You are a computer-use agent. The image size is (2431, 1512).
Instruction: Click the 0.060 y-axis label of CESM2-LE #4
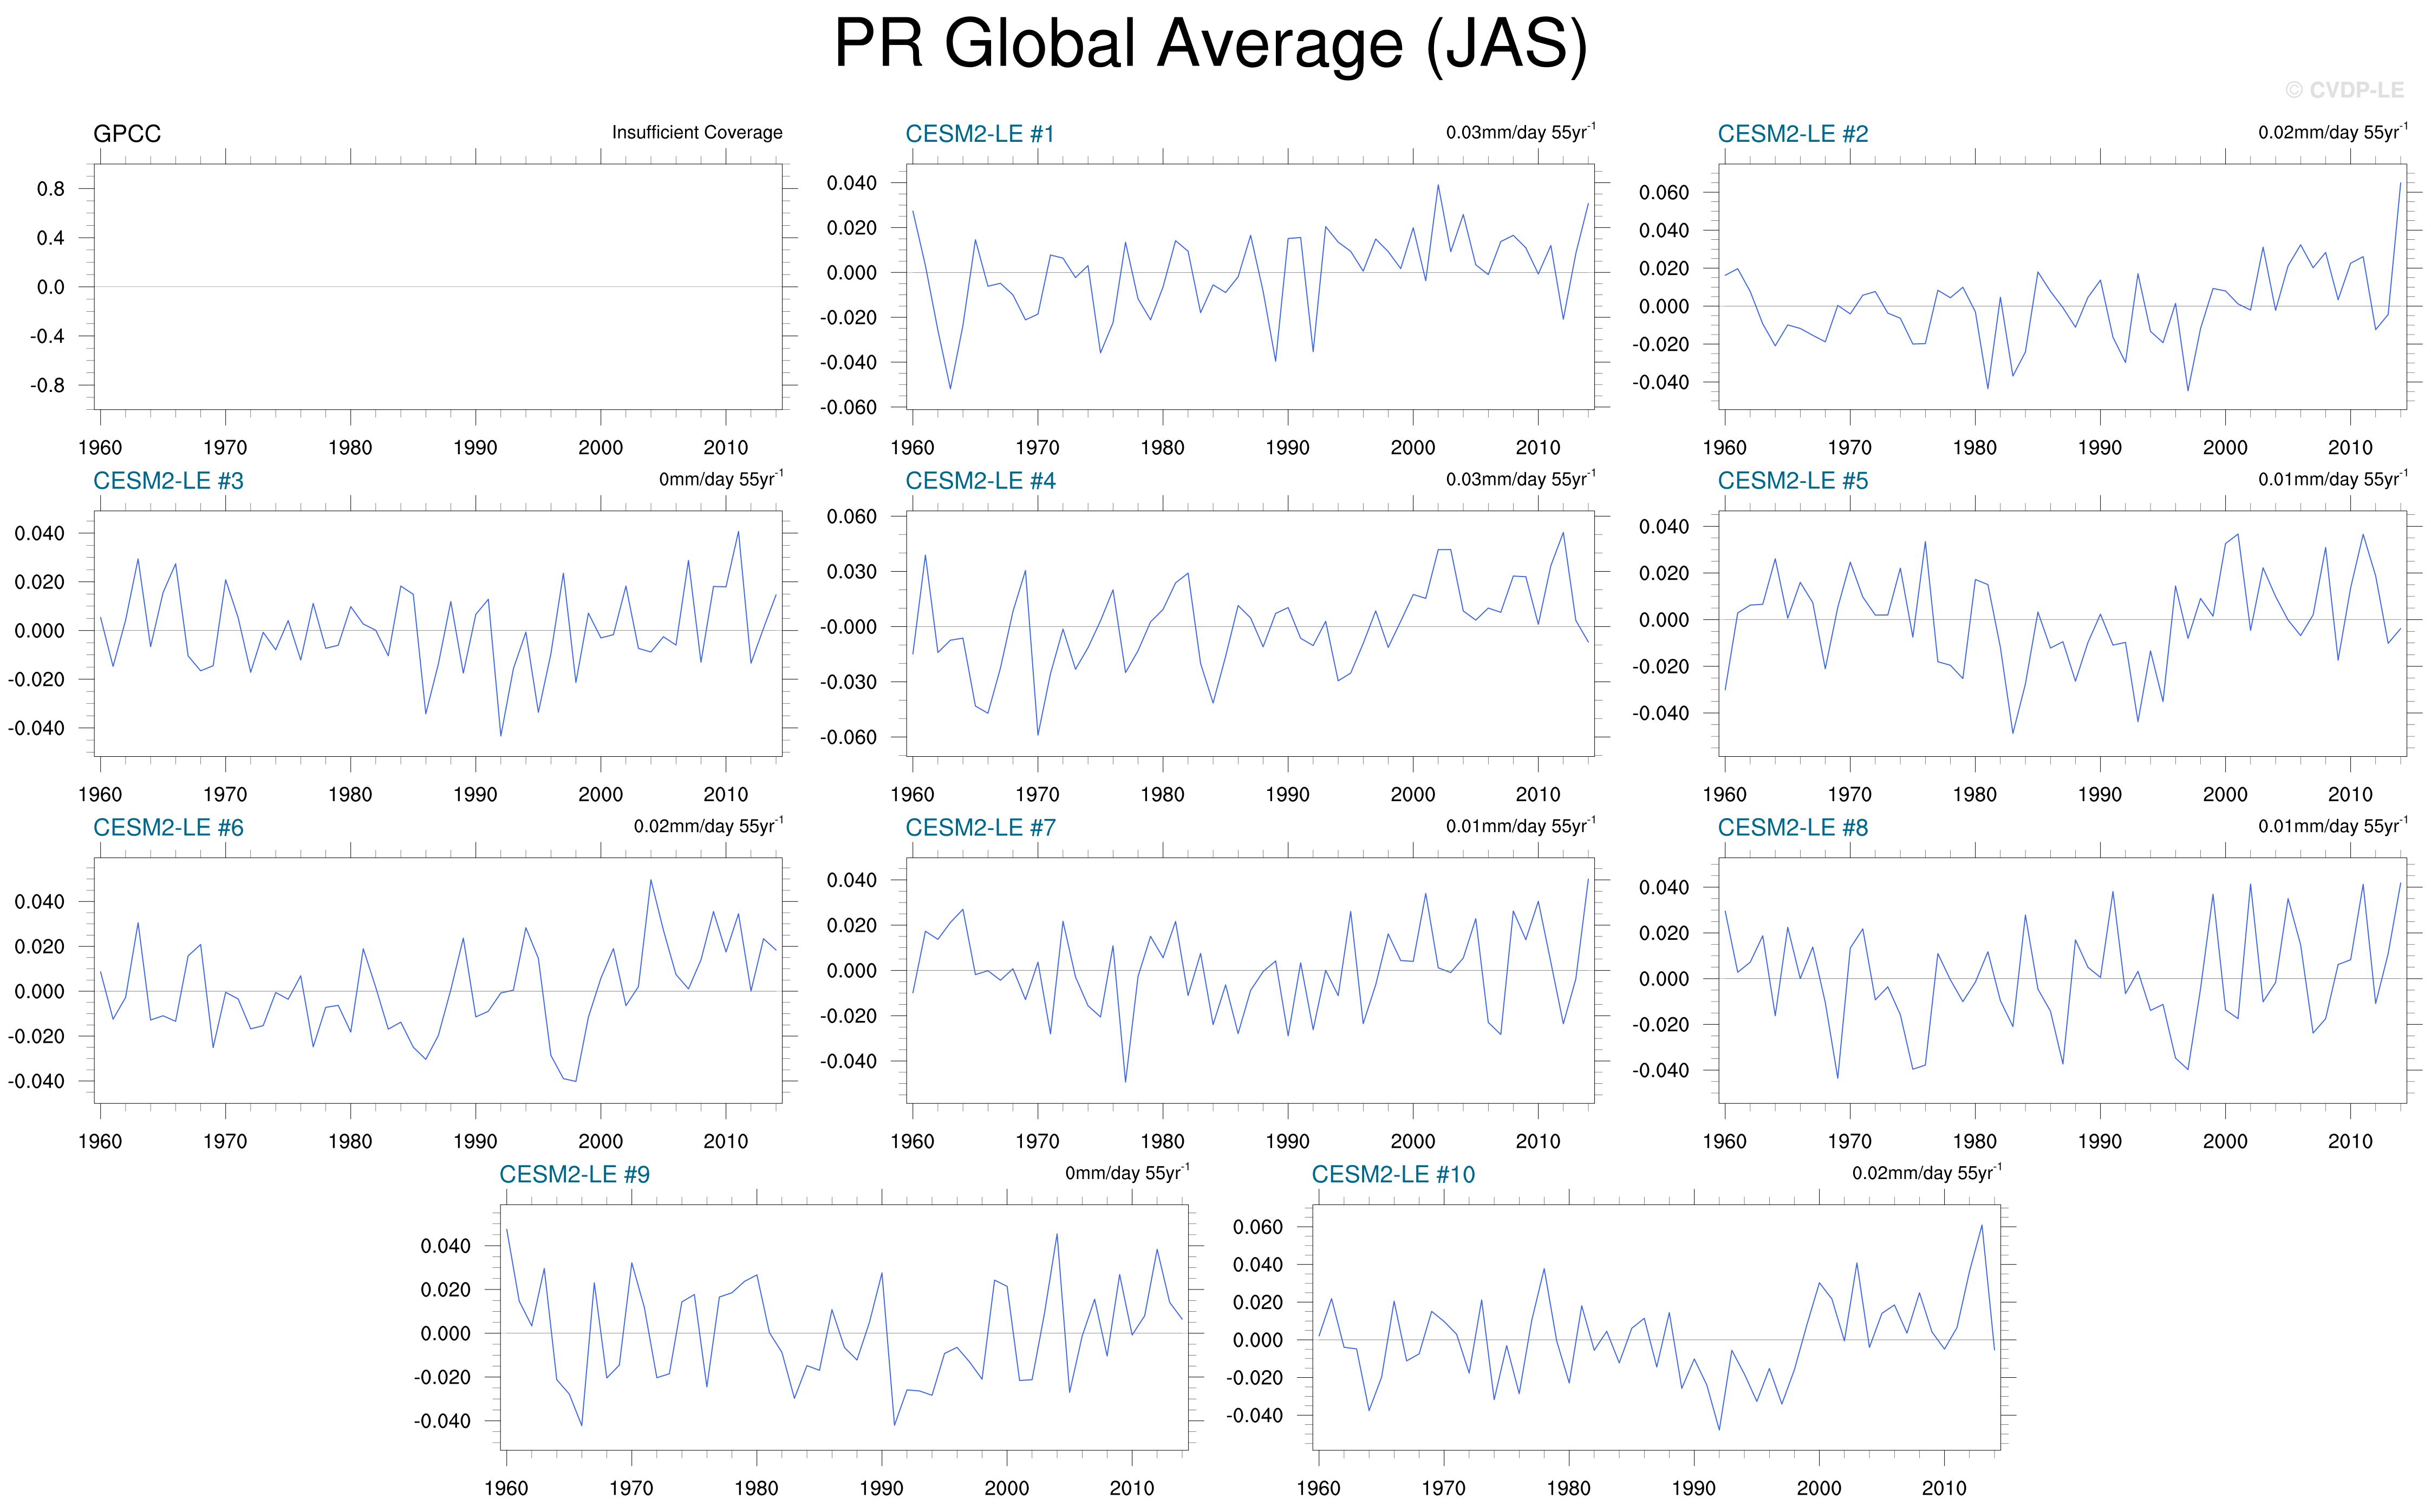(850, 517)
